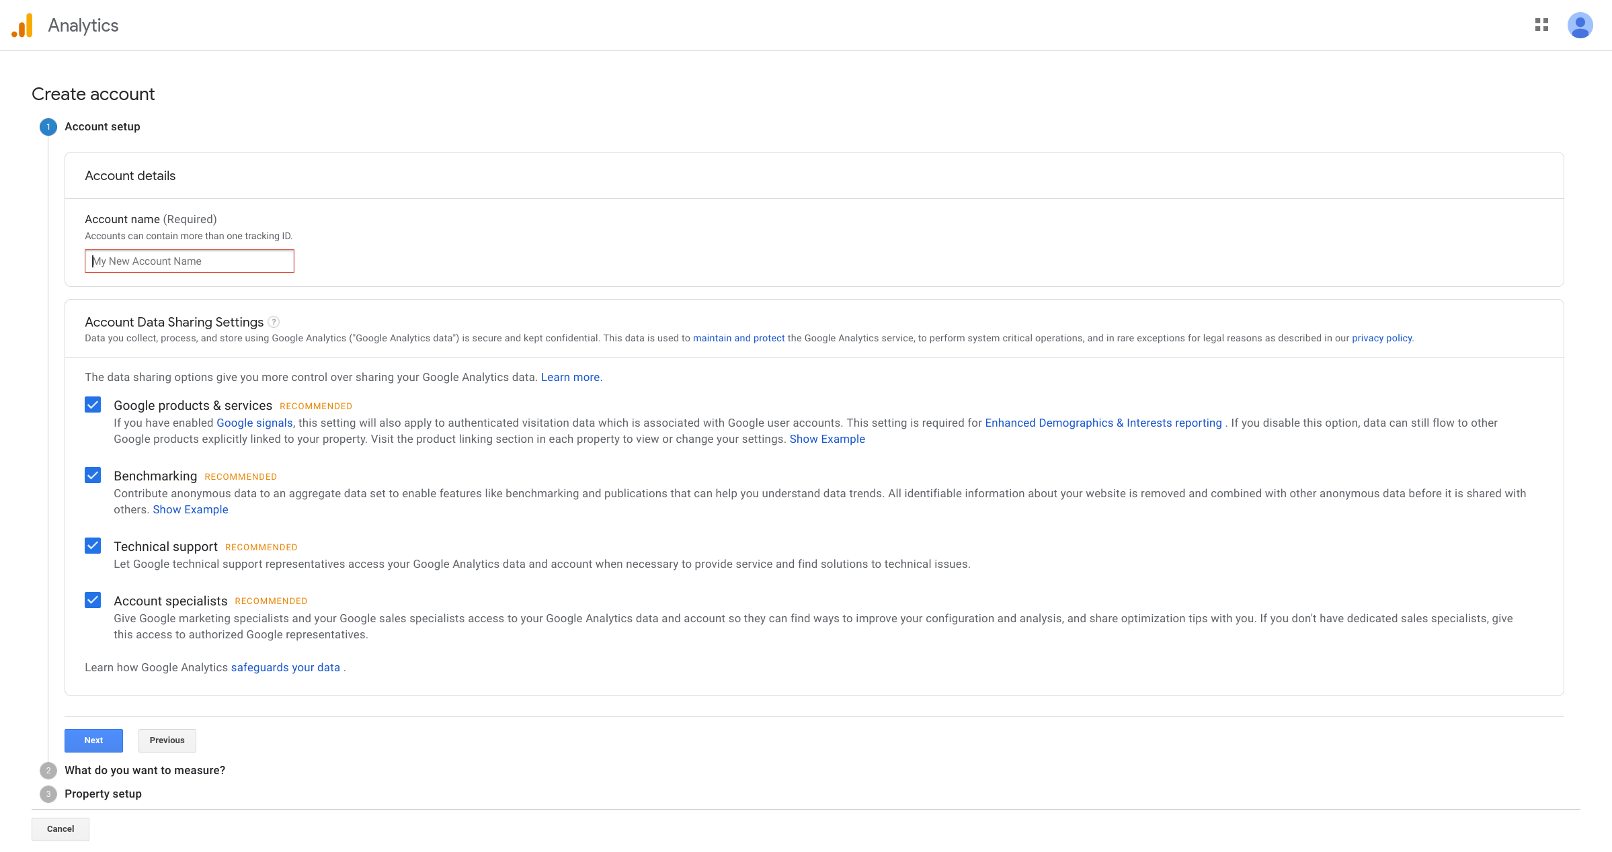
Task: Click the Account name input field
Action: point(189,260)
